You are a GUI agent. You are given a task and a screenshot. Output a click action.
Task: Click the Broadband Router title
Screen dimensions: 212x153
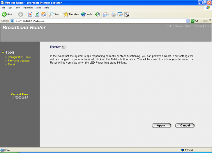(24, 28)
